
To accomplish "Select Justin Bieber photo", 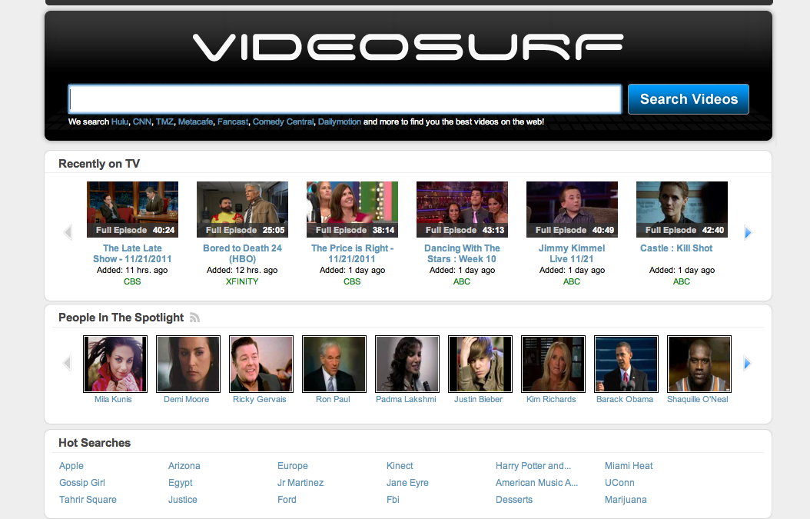I will (x=480, y=364).
